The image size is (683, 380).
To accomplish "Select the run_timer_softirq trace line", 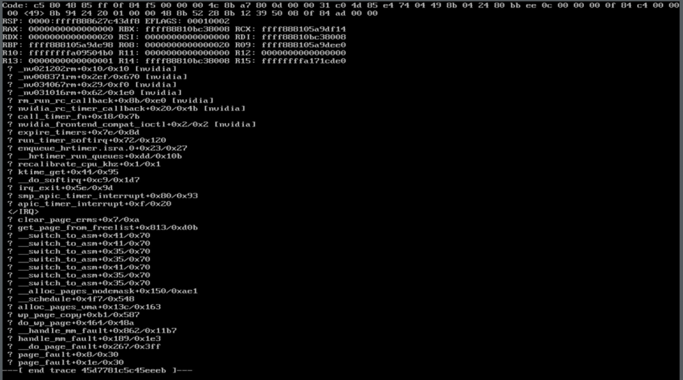I will pyautogui.click(x=87, y=140).
